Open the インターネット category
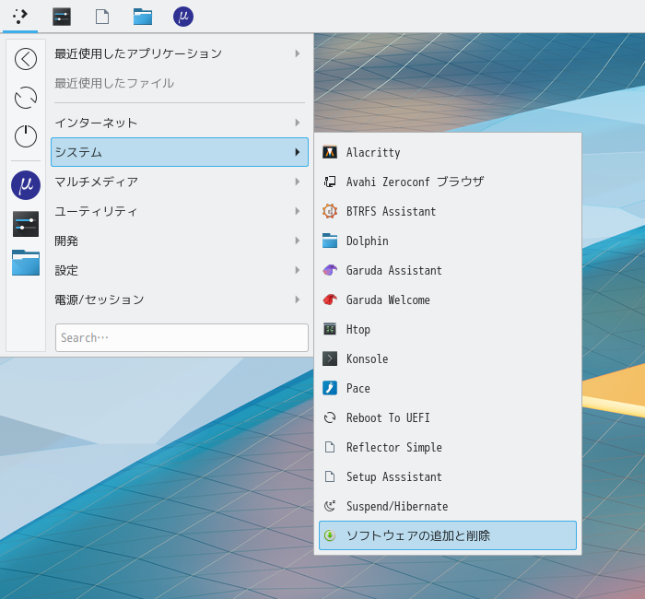Viewport: 645px width, 599px height. (180, 123)
